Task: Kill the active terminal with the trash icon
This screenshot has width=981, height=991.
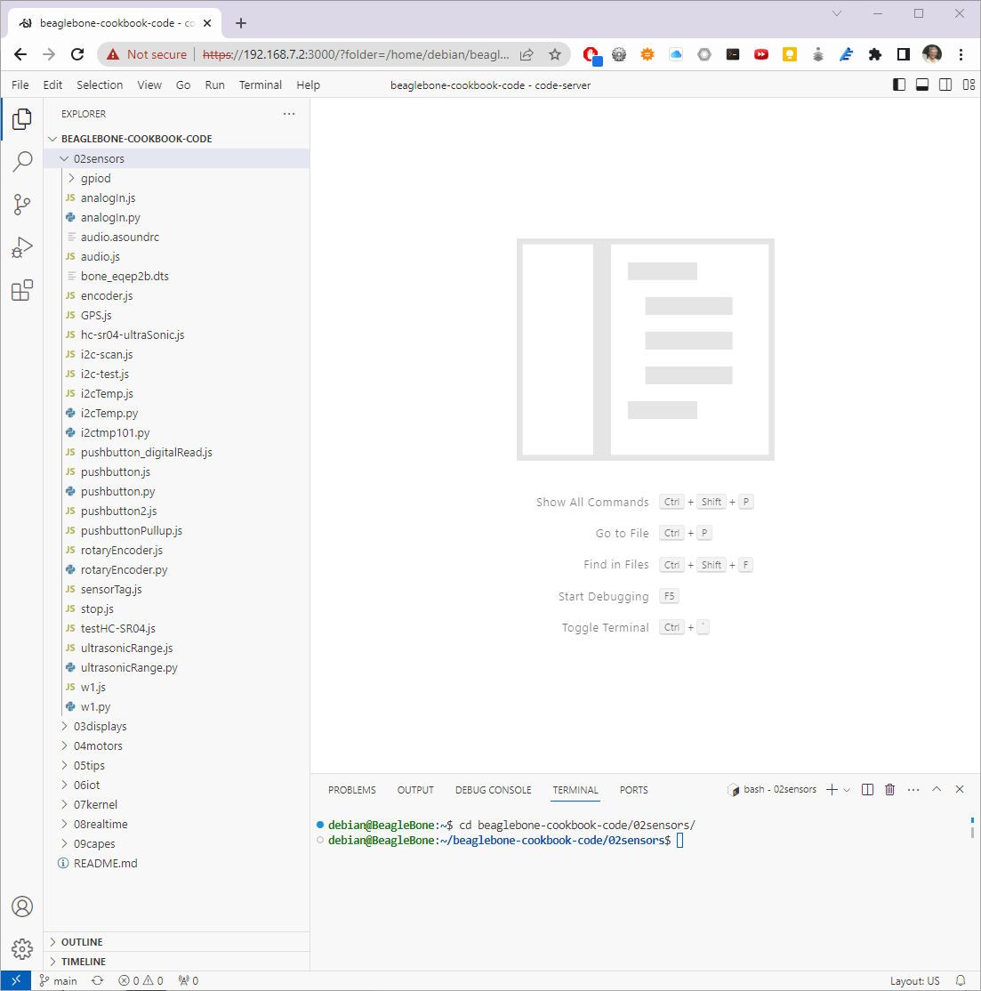Action: click(x=889, y=789)
